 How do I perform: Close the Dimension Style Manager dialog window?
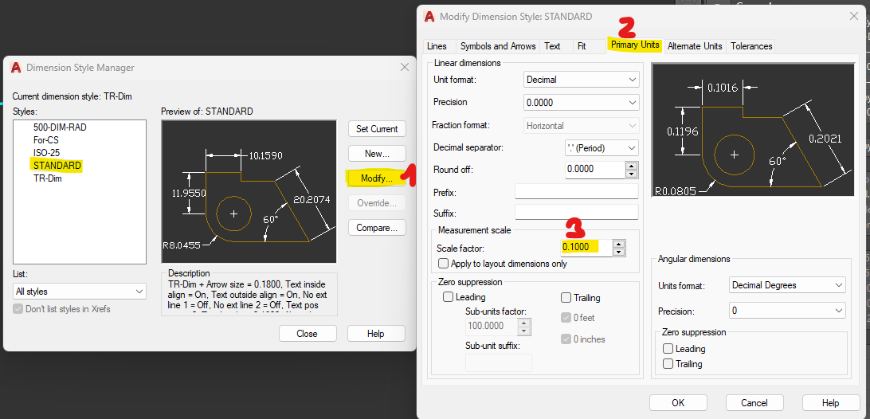(405, 67)
